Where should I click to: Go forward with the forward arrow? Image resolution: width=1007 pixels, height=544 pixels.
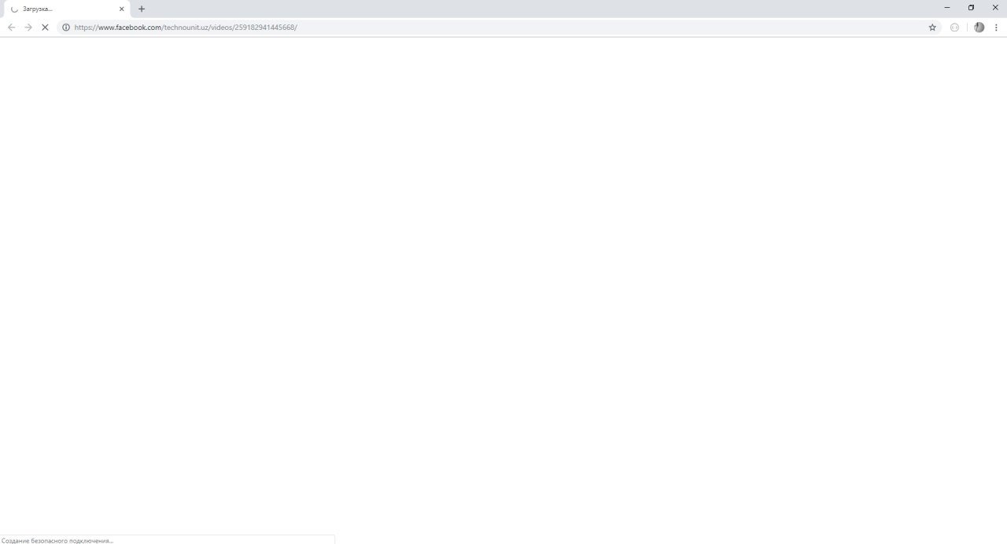pyautogui.click(x=28, y=27)
